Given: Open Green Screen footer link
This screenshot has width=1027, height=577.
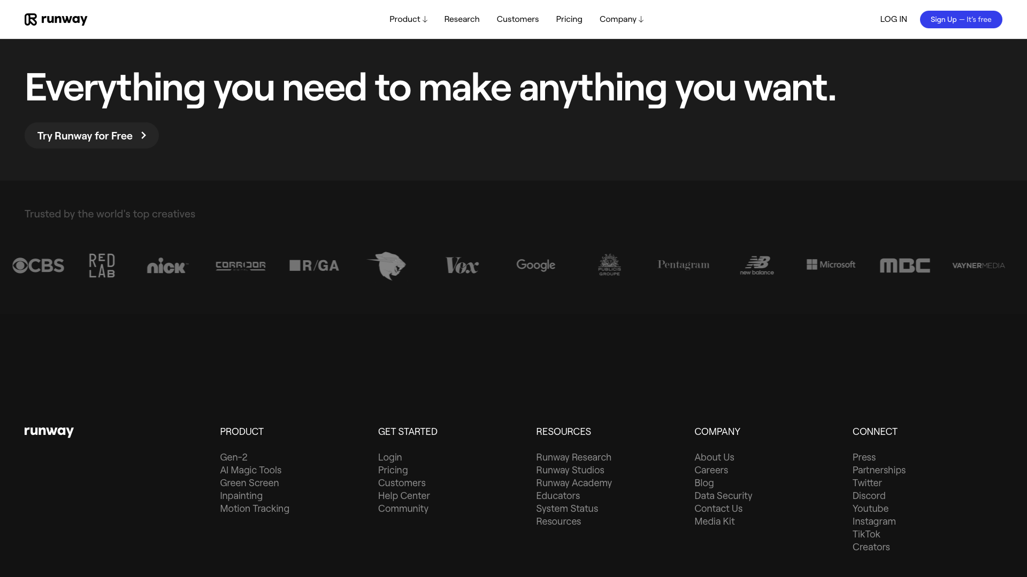Looking at the screenshot, I should pyautogui.click(x=249, y=483).
